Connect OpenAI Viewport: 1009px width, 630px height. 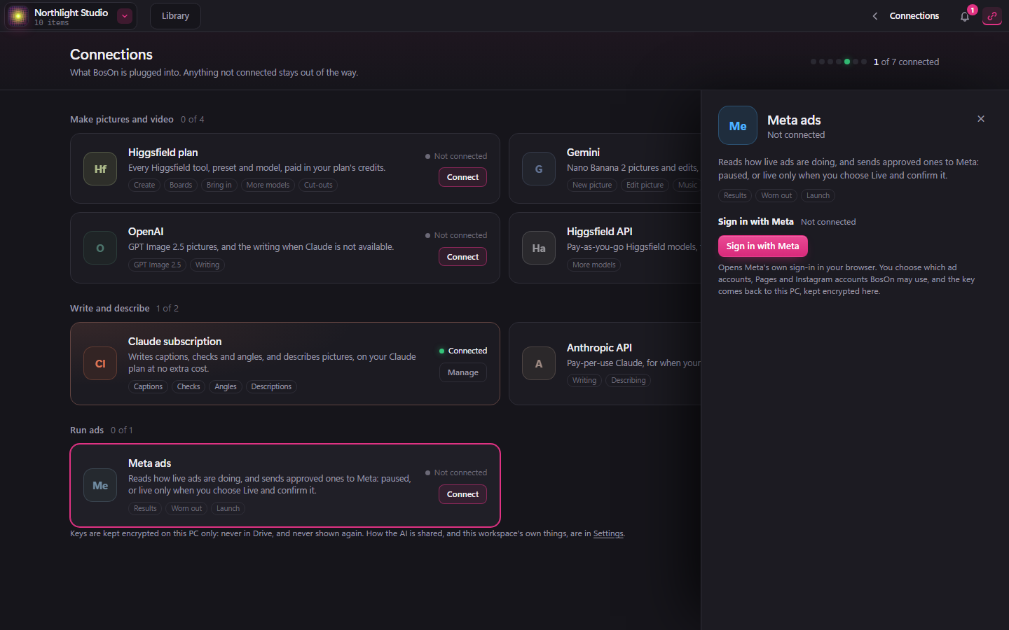[462, 257]
